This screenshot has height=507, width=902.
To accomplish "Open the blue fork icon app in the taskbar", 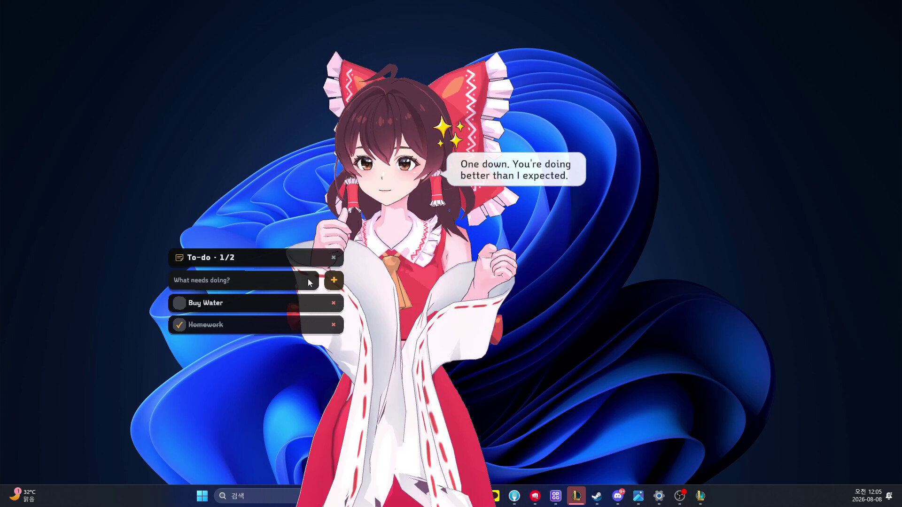I will 514,496.
